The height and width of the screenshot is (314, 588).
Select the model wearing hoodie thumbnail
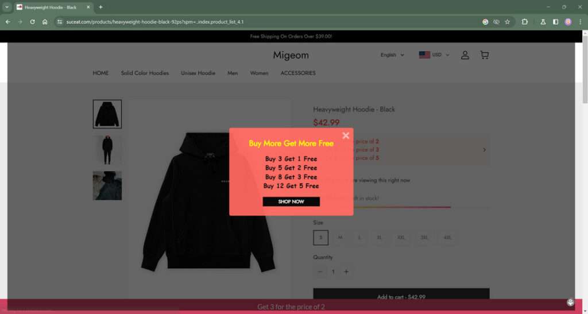pyautogui.click(x=107, y=150)
